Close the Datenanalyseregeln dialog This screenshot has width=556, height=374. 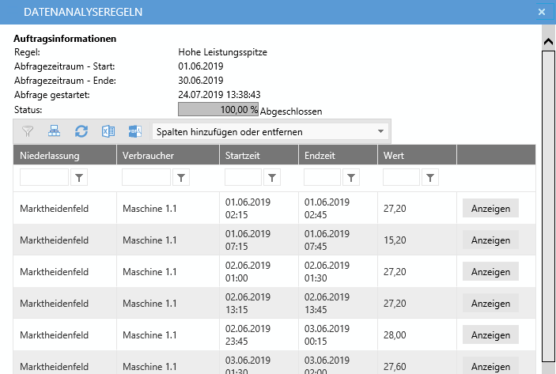(542, 12)
